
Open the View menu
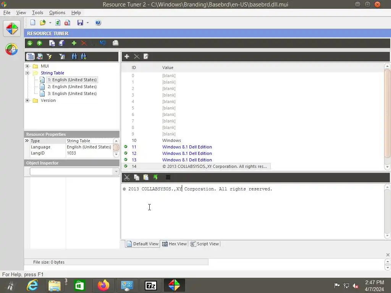pos(21,13)
